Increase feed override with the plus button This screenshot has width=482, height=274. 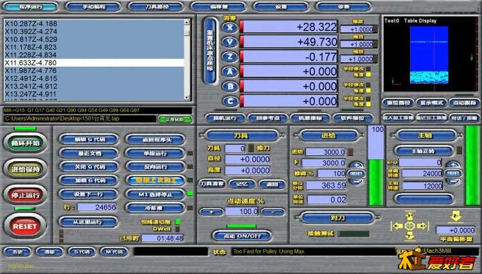[356, 165]
